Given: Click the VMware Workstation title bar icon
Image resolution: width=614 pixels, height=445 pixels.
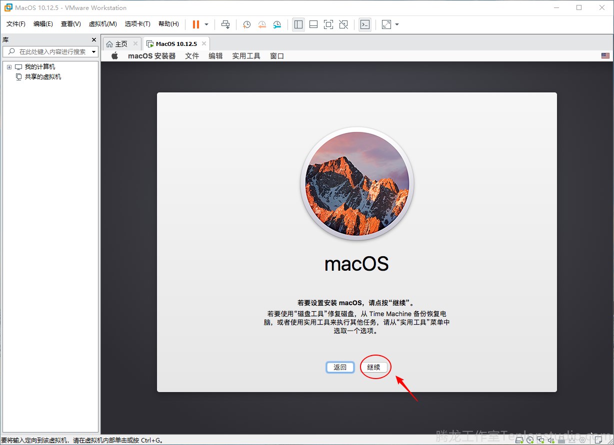Looking at the screenshot, I should pos(8,7).
